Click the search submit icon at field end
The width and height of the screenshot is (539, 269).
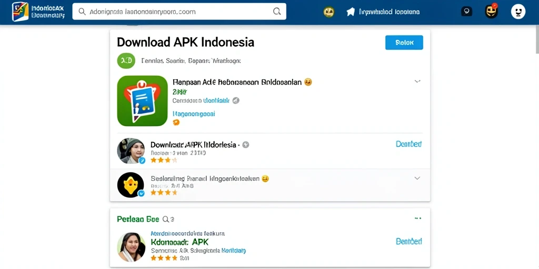(277, 12)
